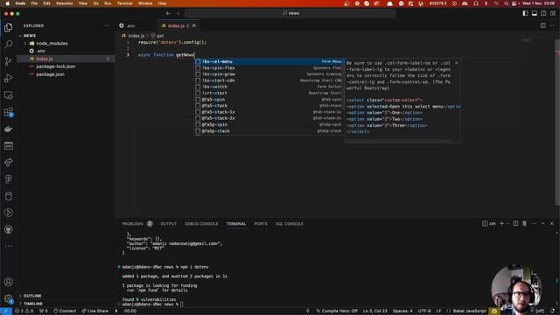Select the !bs-spin-grow suggestion
560x315 pixels.
coord(269,73)
